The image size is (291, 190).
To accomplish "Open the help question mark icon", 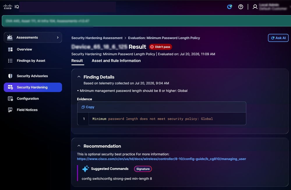I will coord(241,7).
